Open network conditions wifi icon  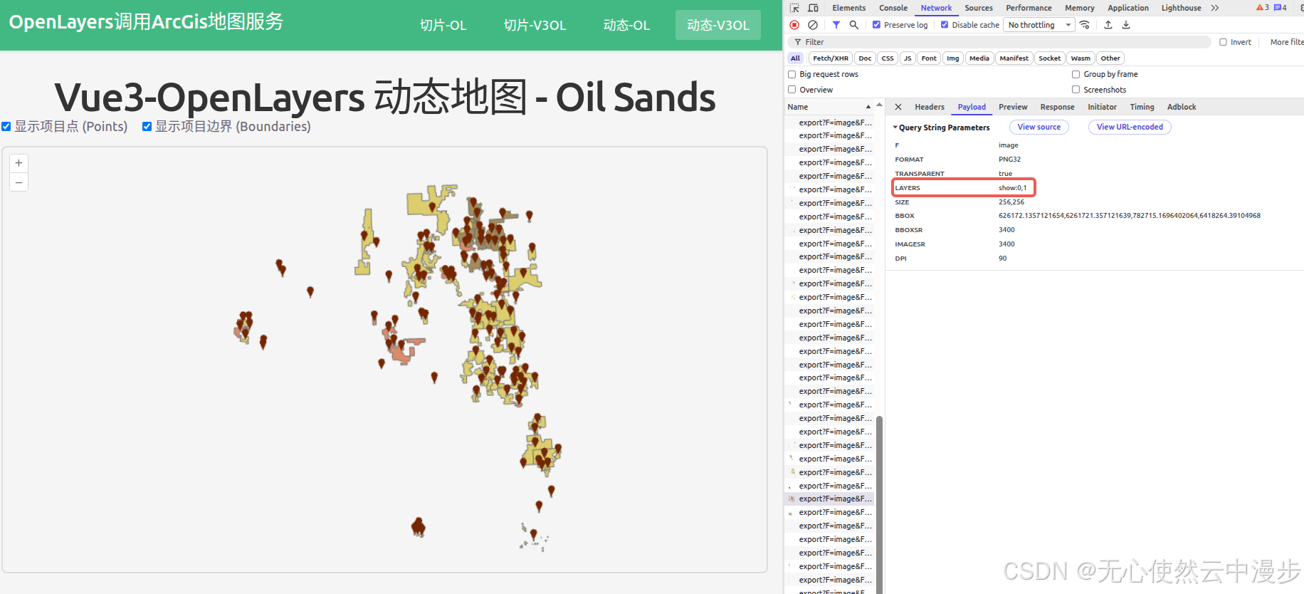1085,25
